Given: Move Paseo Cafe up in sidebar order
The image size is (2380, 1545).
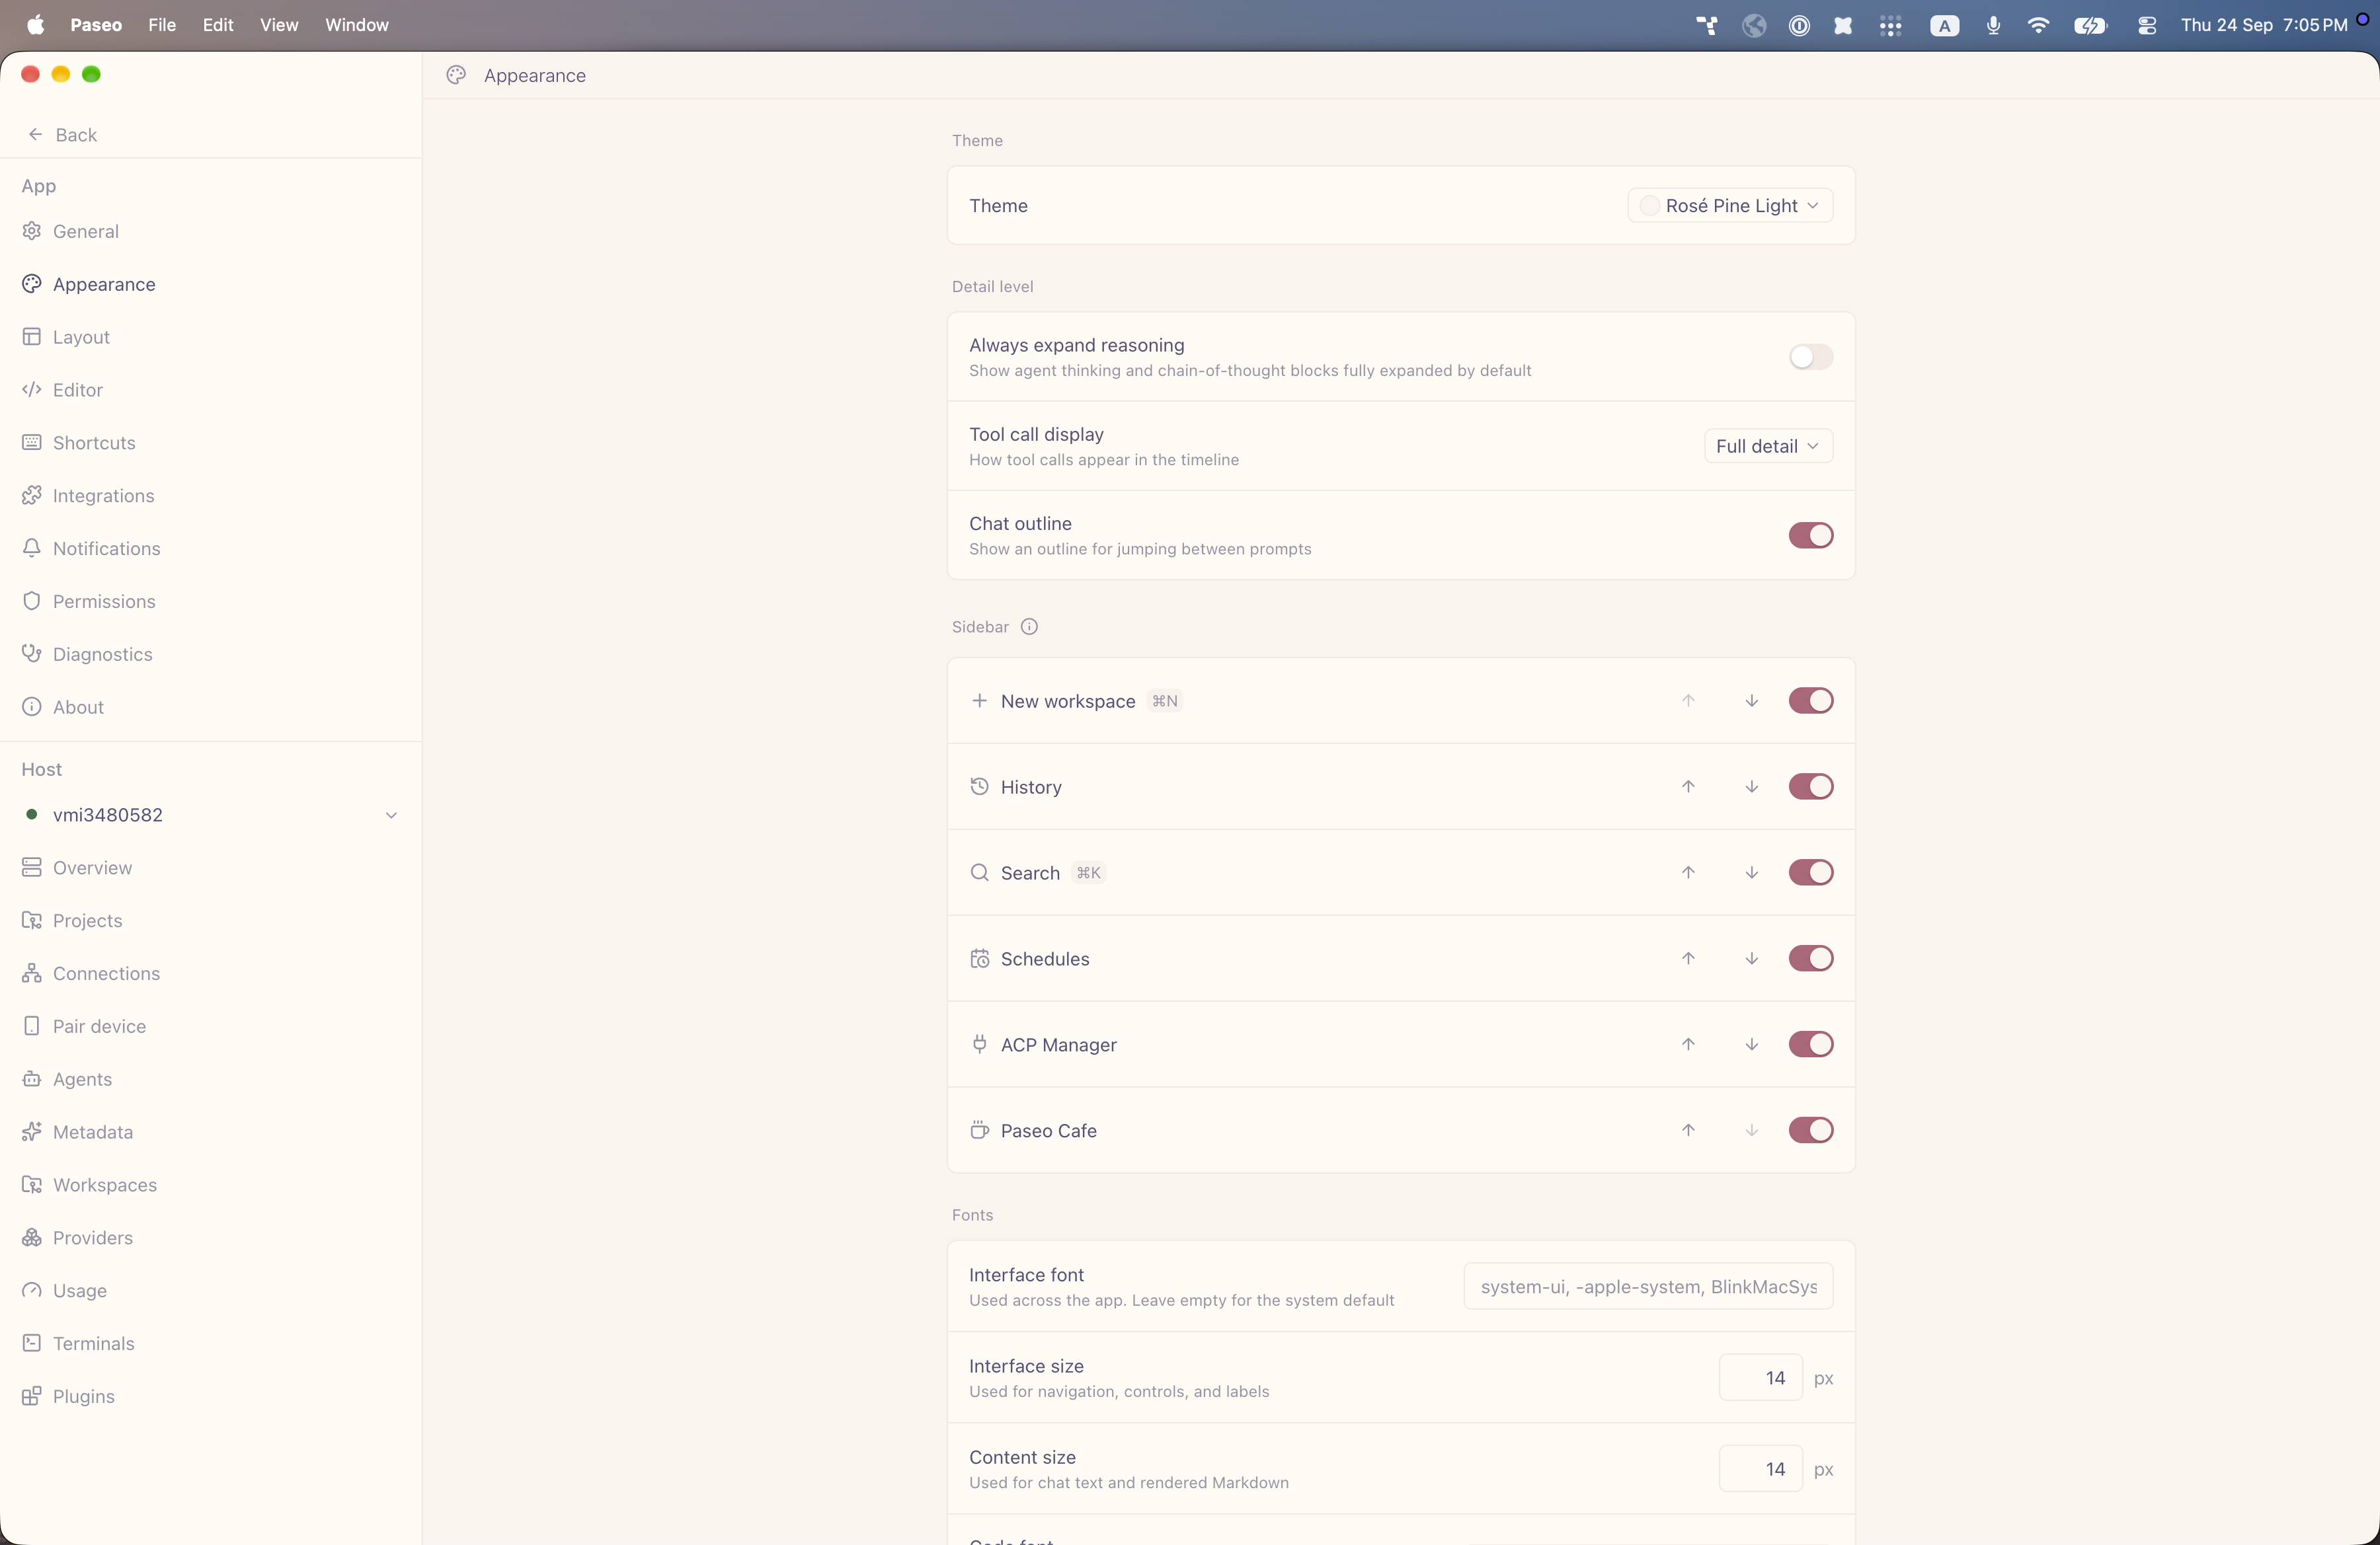Looking at the screenshot, I should pyautogui.click(x=1688, y=1130).
